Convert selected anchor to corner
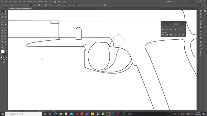Screen dimensions: 207x116 coord(16,5)
